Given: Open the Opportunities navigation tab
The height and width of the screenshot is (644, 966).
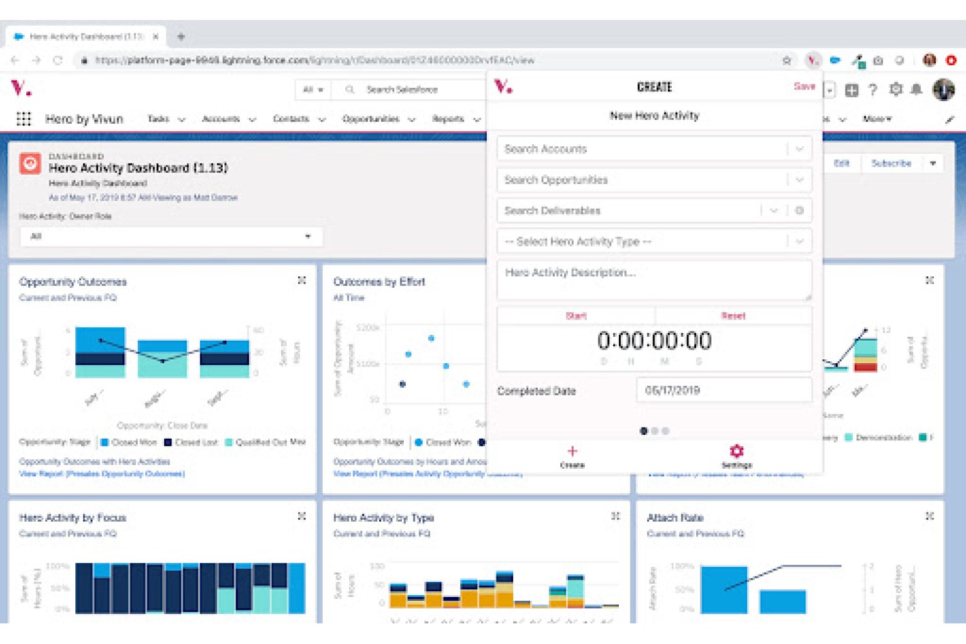Looking at the screenshot, I should click(x=371, y=119).
